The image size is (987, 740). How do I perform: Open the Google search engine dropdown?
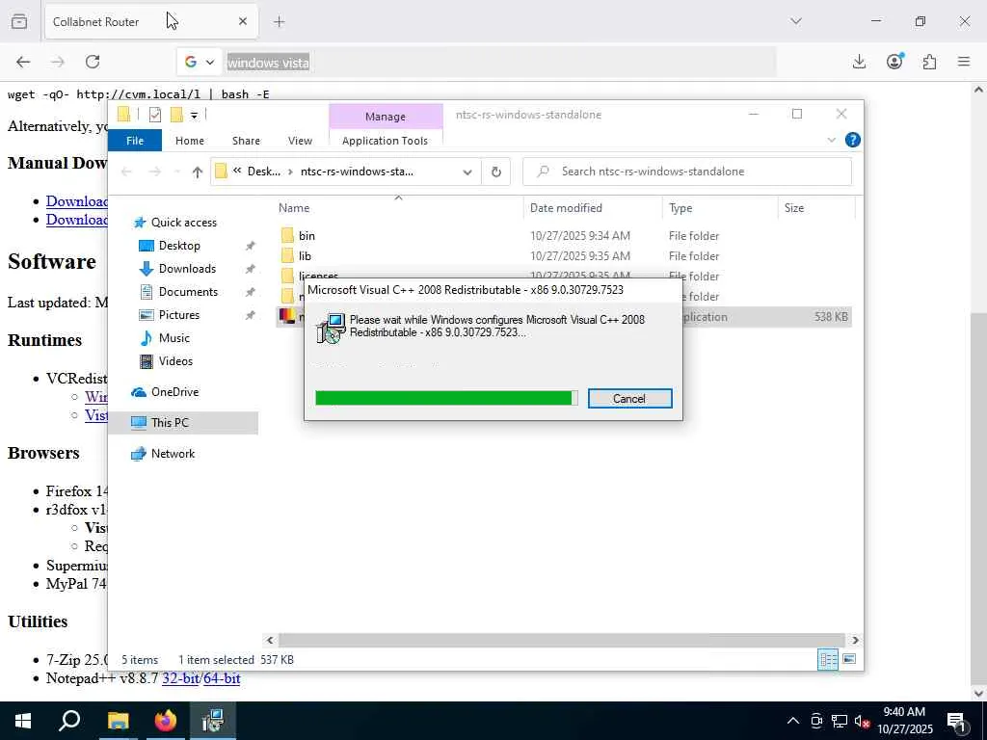[x=200, y=62]
